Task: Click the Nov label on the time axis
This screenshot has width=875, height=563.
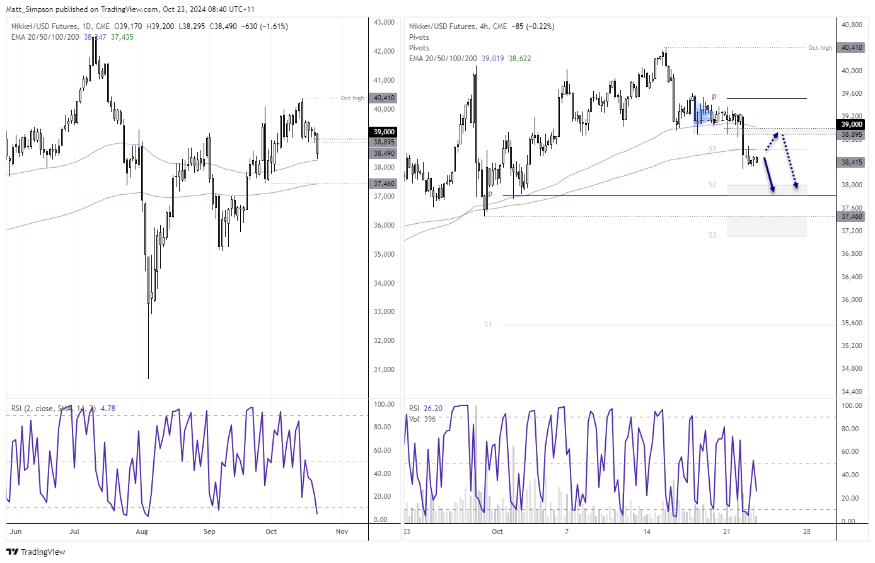Action: 342,531
